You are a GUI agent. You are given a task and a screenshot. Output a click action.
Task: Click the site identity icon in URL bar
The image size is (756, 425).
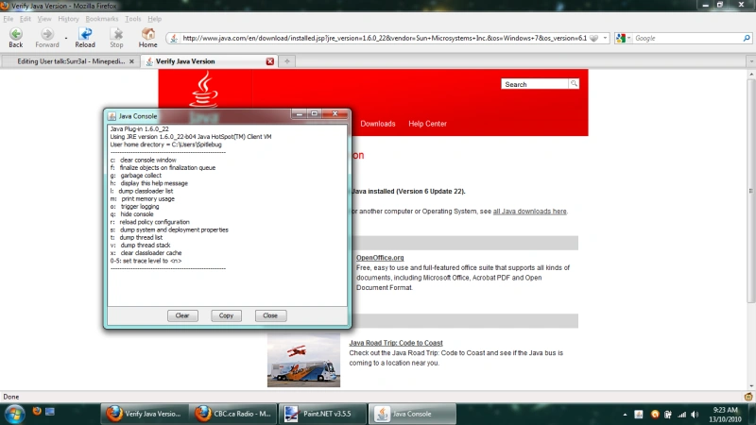pyautogui.click(x=174, y=38)
